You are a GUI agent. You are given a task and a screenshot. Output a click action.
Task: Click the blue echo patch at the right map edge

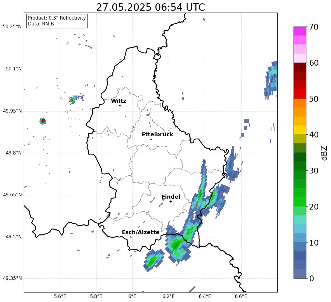point(271,80)
